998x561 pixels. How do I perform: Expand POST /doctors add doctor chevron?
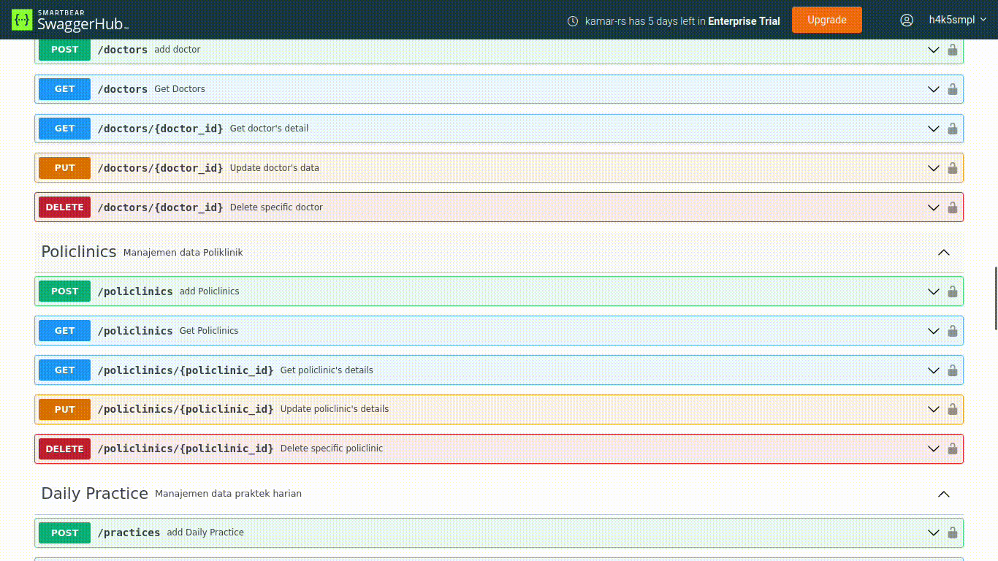933,50
